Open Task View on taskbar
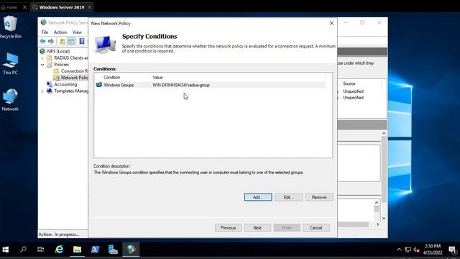Viewport: 460px width, 259px height. point(40,250)
